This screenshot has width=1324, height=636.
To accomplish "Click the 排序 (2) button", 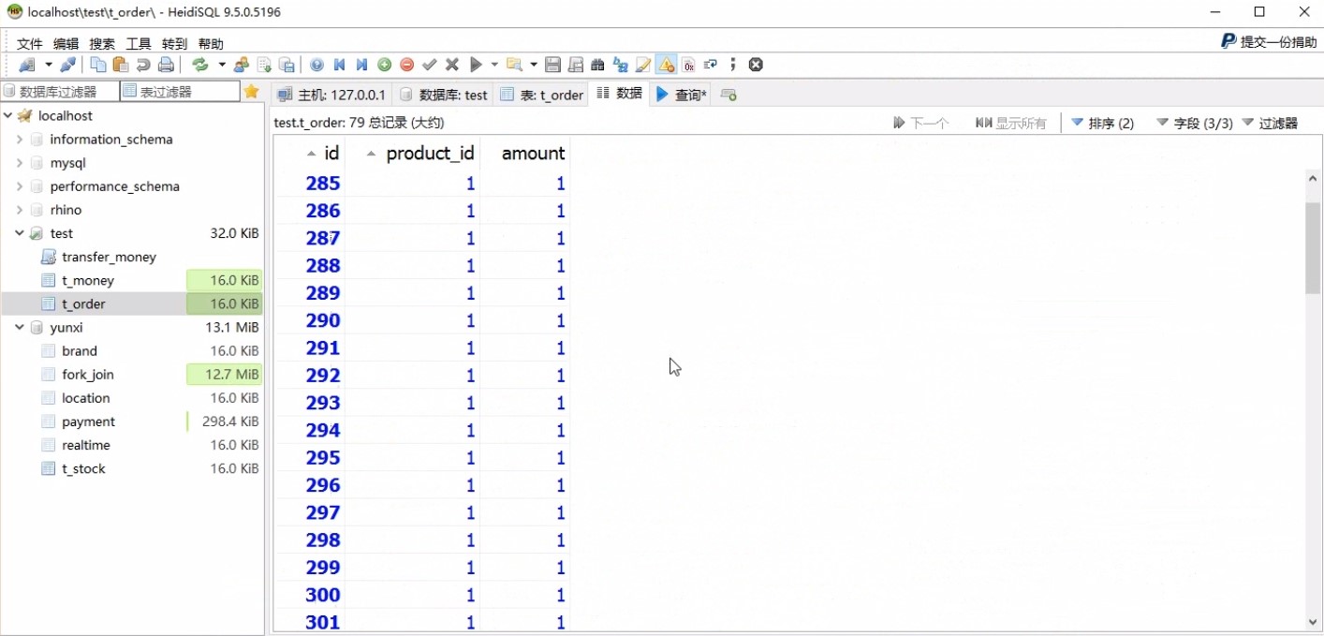I will 1103,123.
